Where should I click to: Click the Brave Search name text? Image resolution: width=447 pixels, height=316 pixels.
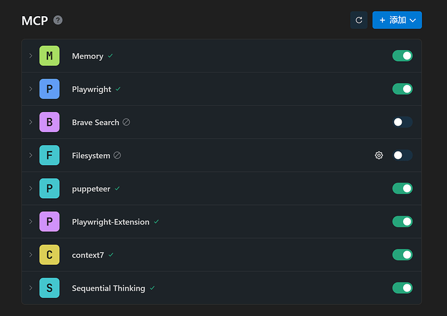[x=95, y=122]
